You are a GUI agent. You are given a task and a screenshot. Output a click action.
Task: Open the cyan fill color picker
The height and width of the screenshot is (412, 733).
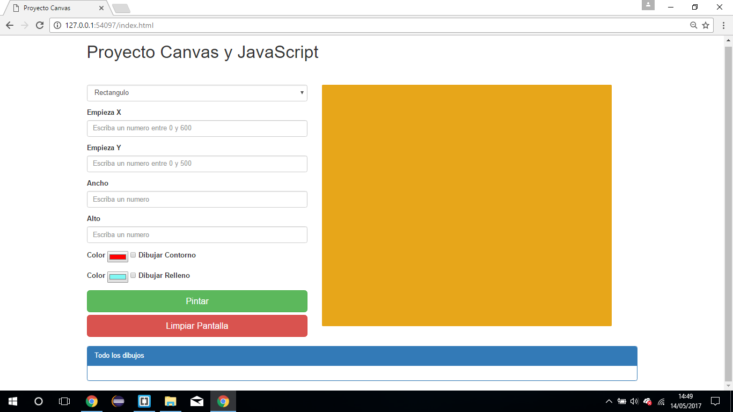(118, 277)
